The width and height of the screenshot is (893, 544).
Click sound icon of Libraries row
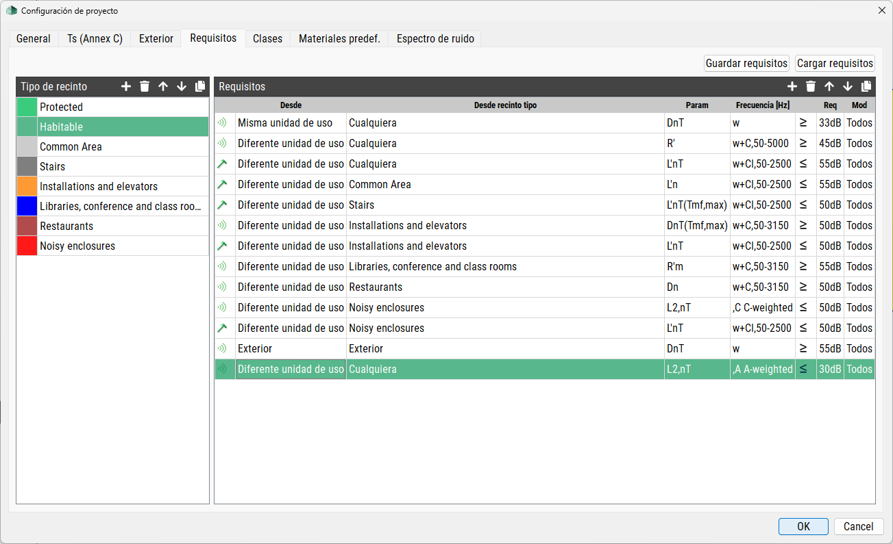(222, 267)
